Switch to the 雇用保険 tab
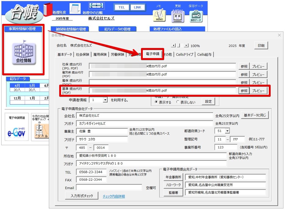 click(x=100, y=54)
